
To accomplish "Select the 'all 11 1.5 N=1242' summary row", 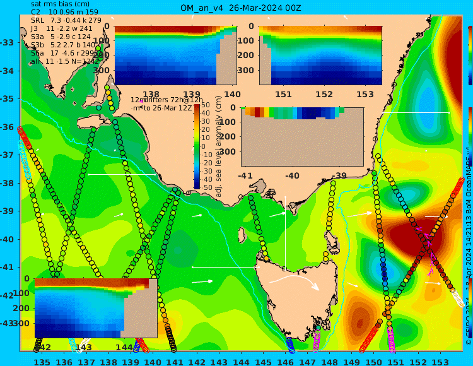I will (64, 62).
